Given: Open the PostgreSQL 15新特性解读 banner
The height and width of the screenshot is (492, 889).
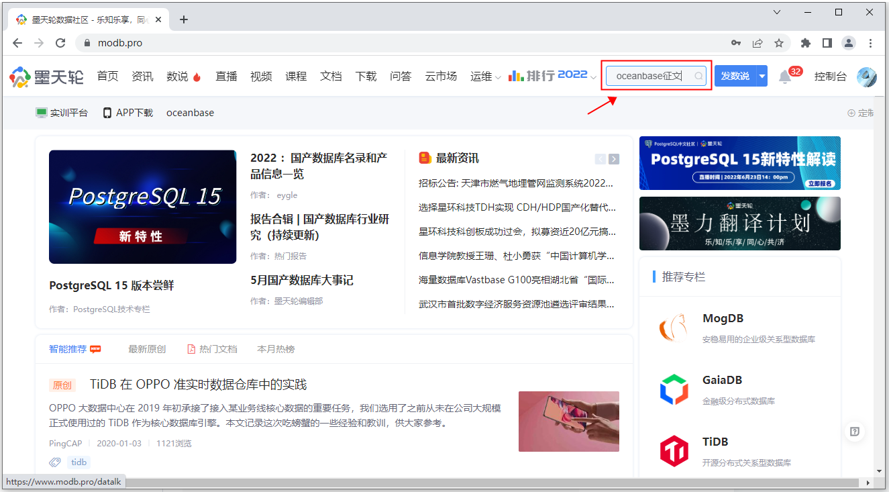Looking at the screenshot, I should [740, 163].
